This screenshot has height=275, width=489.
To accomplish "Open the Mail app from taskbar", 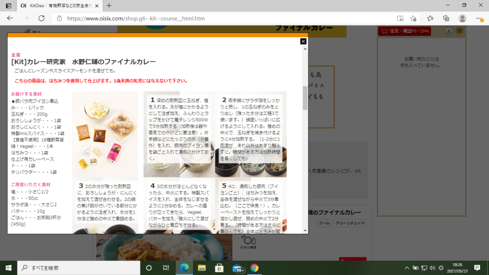I will tap(238, 268).
